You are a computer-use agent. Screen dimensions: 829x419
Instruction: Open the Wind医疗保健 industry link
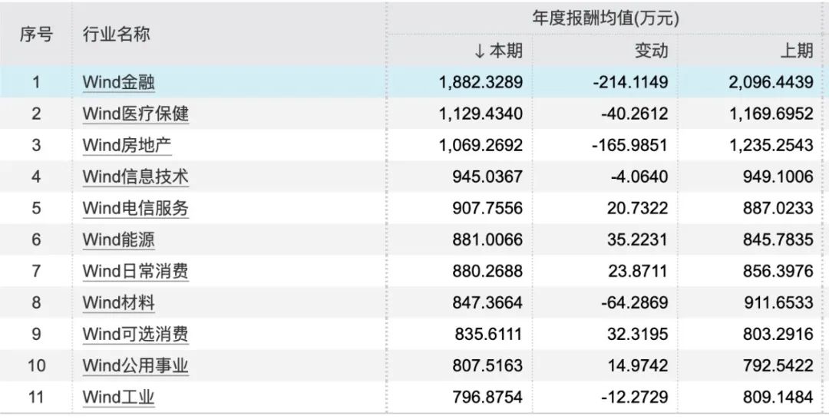coord(135,114)
